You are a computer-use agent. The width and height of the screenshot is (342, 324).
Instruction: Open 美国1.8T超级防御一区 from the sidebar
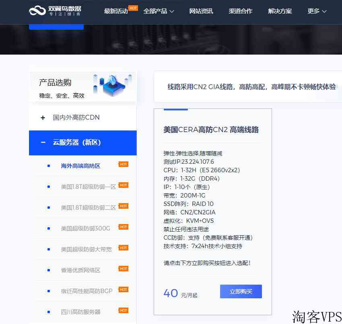point(89,187)
